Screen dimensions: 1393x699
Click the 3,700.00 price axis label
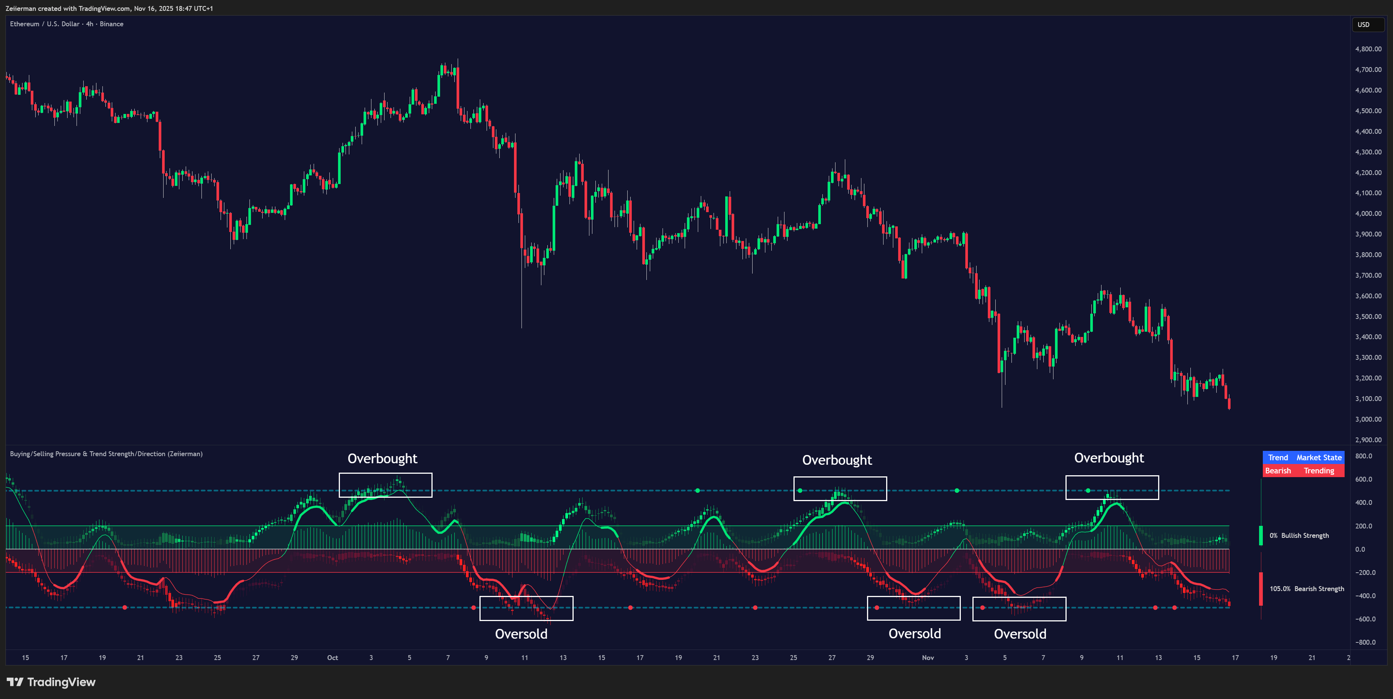point(1368,275)
